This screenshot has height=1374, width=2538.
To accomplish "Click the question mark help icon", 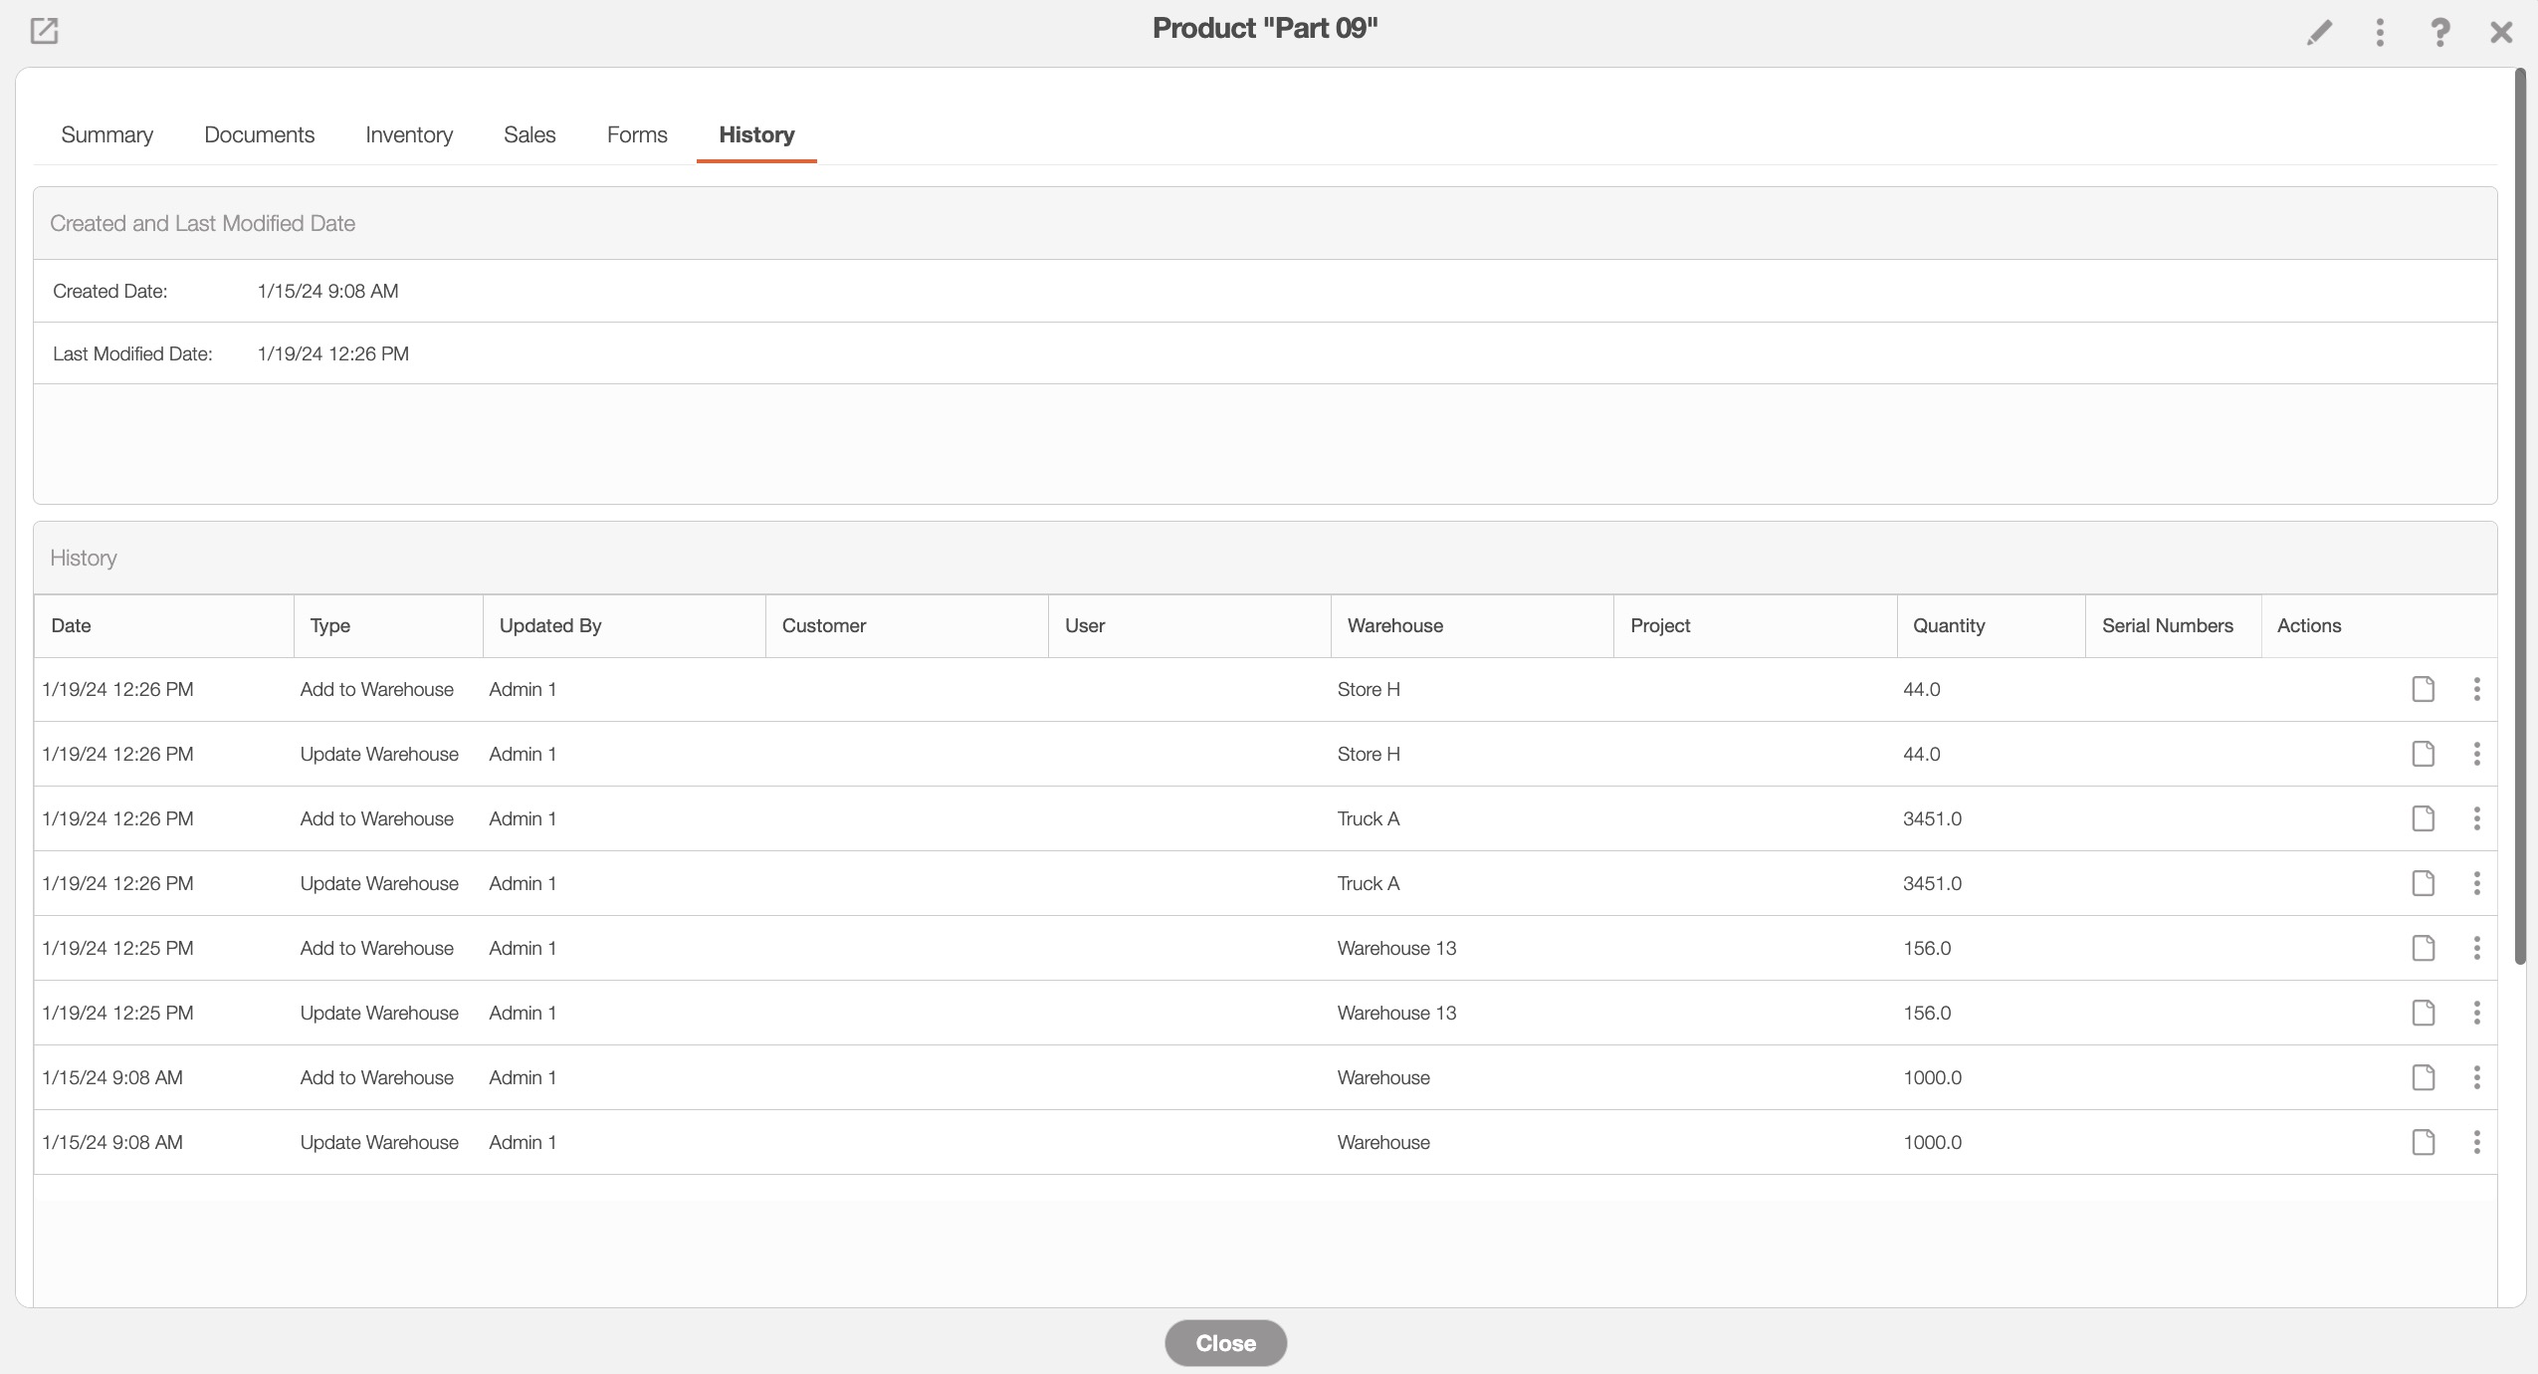I will coord(2439,33).
